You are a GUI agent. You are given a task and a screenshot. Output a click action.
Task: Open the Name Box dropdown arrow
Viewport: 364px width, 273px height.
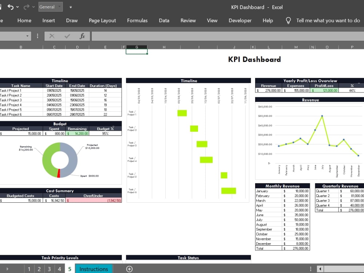(x=27, y=36)
